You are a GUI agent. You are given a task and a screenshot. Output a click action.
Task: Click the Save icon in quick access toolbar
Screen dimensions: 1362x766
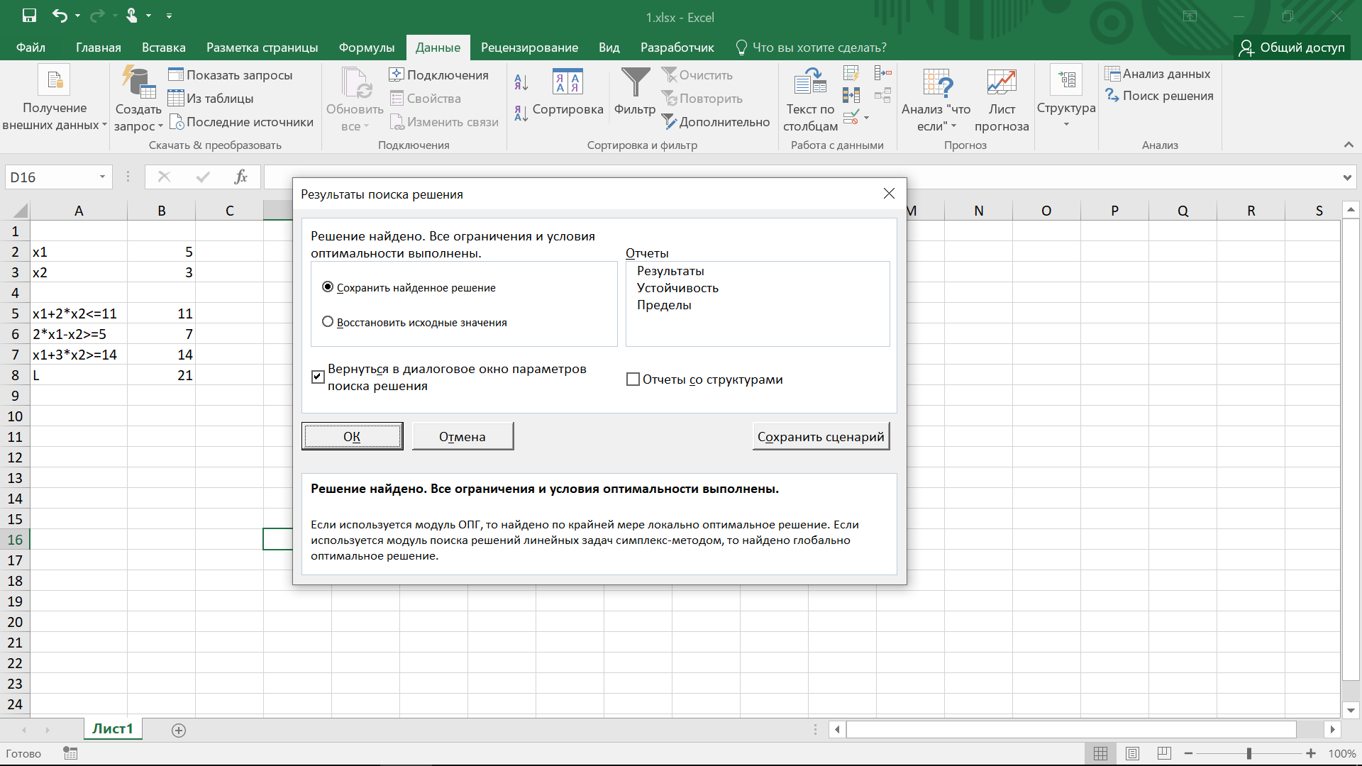click(x=29, y=16)
